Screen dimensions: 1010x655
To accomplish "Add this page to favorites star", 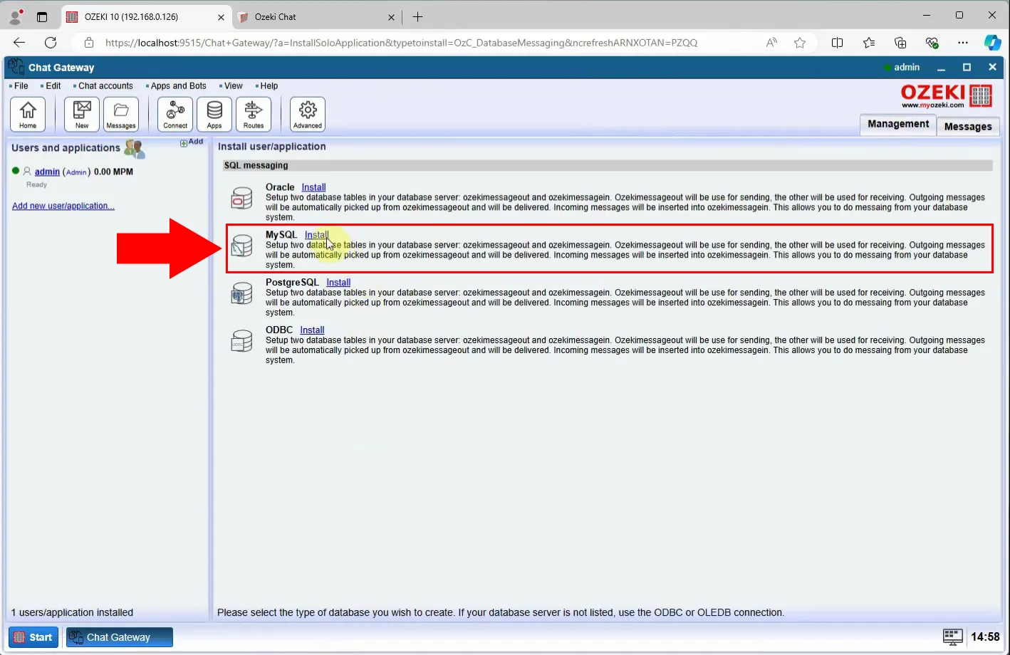I will [x=800, y=43].
